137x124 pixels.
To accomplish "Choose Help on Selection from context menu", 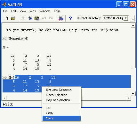I will click(61, 100).
